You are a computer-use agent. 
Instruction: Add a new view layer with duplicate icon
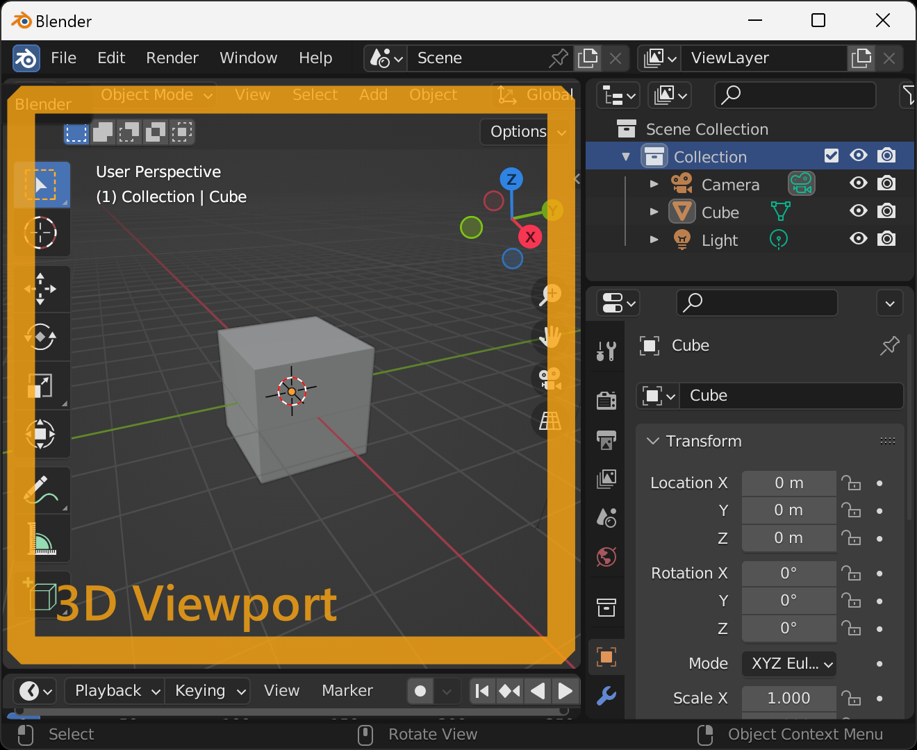[861, 58]
